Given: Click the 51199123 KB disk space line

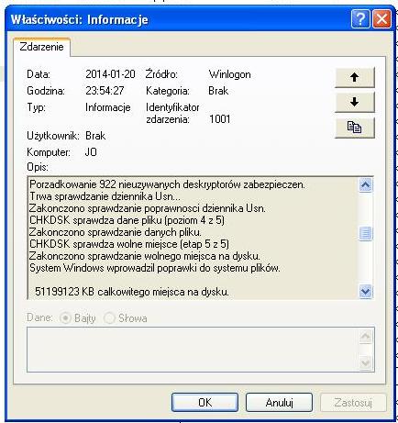Looking at the screenshot, I should pos(132,292).
